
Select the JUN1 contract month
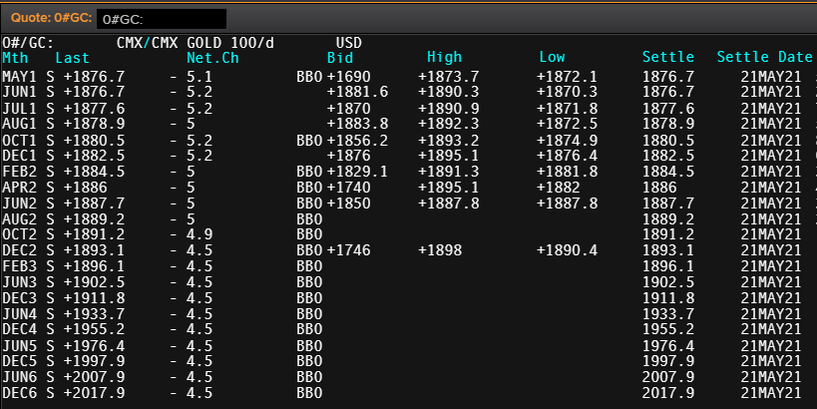[18, 92]
